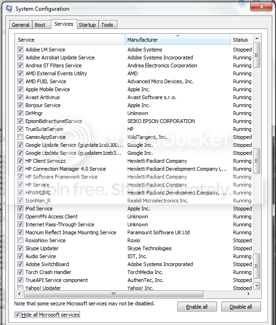Click the System Configuration title bar icon
This screenshot has height=325, width=276.
pos(9,9)
